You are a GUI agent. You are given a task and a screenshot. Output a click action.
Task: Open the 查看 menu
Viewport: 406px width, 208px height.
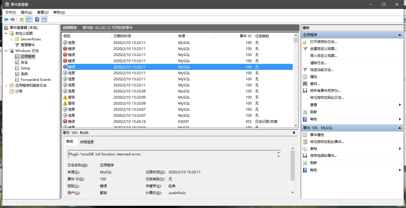pyautogui.click(x=42, y=12)
